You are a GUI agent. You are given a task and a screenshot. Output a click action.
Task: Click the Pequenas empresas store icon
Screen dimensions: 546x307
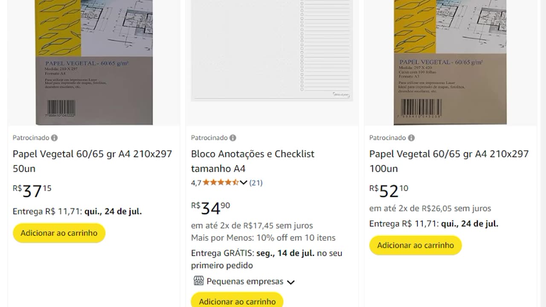[x=198, y=281]
